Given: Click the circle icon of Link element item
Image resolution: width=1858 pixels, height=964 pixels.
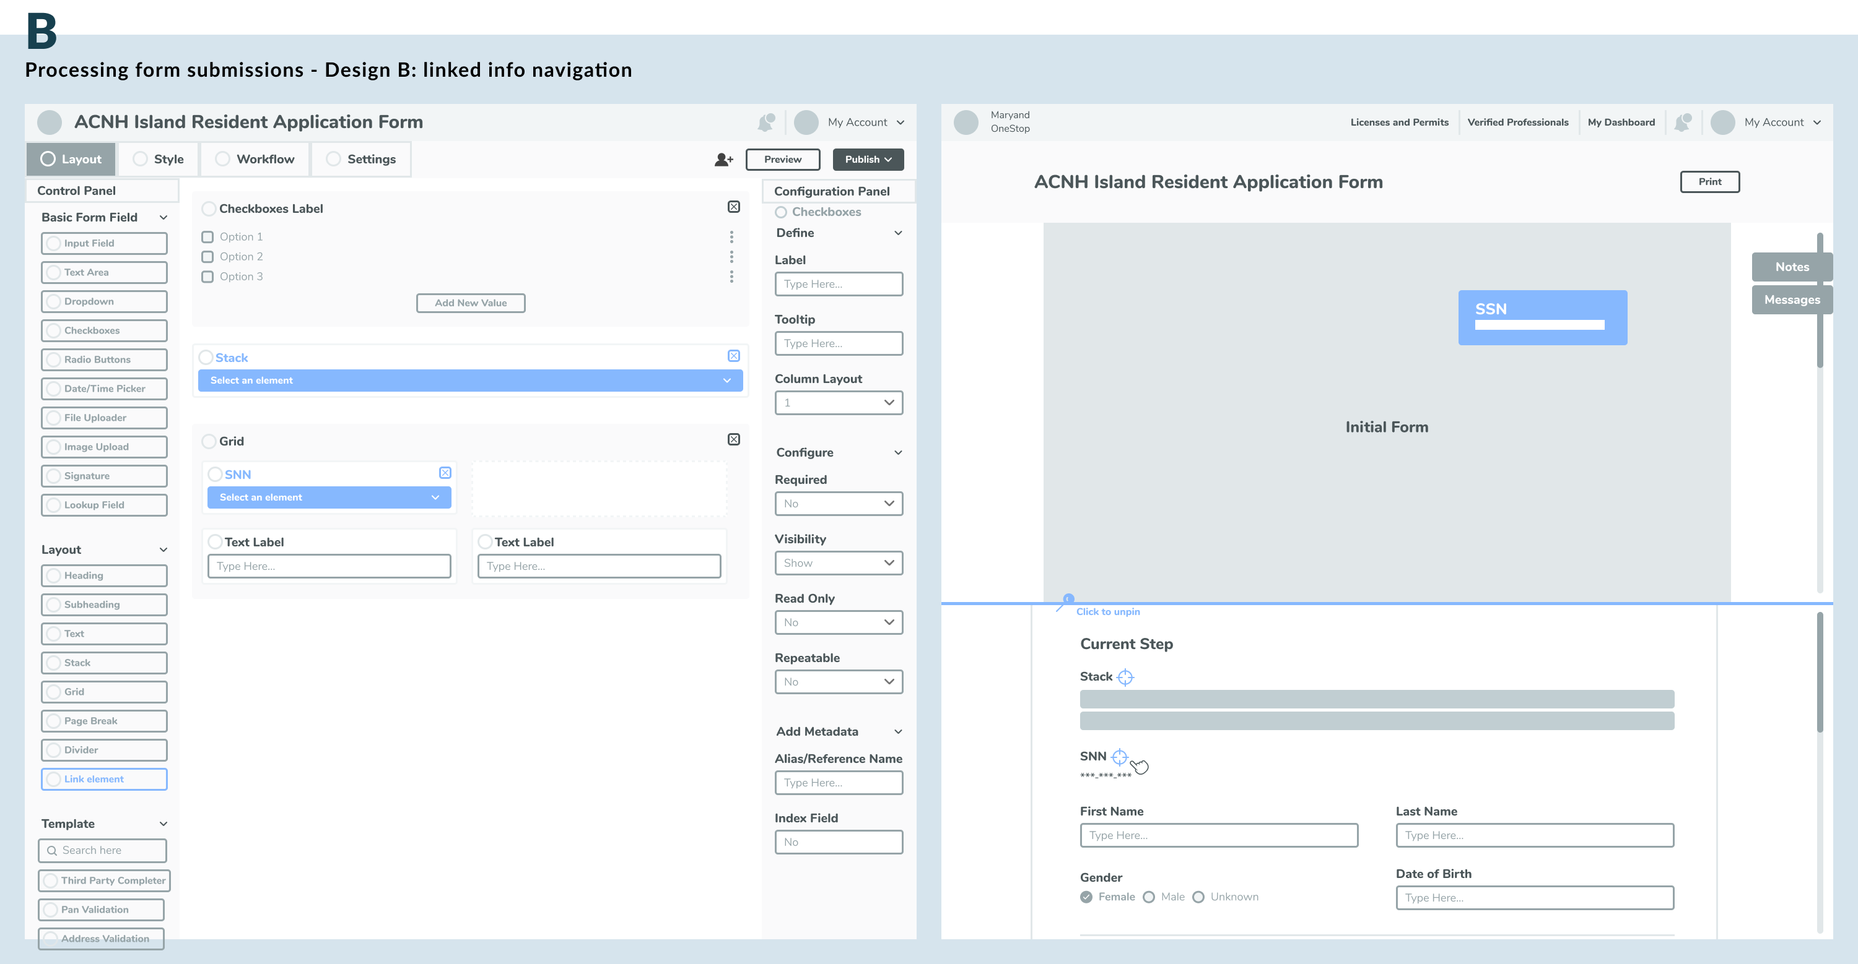Looking at the screenshot, I should (53, 780).
